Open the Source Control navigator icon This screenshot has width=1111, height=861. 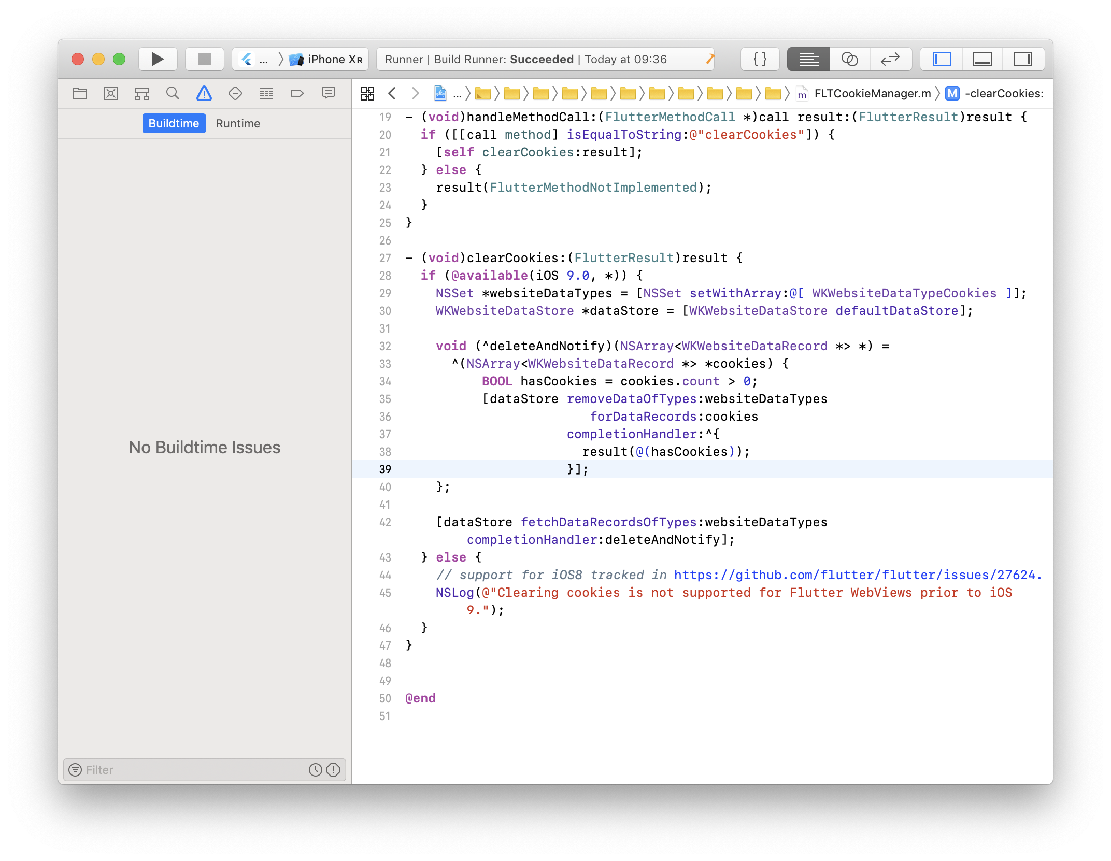[x=111, y=93]
